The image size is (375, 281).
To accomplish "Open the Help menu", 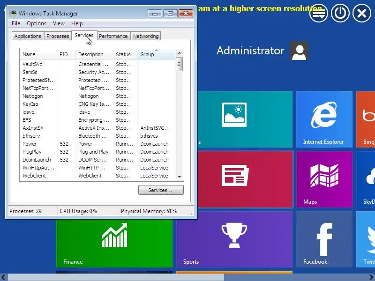I will click(77, 23).
